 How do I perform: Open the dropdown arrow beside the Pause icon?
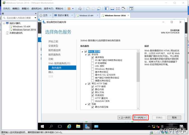(x=73, y=8)
